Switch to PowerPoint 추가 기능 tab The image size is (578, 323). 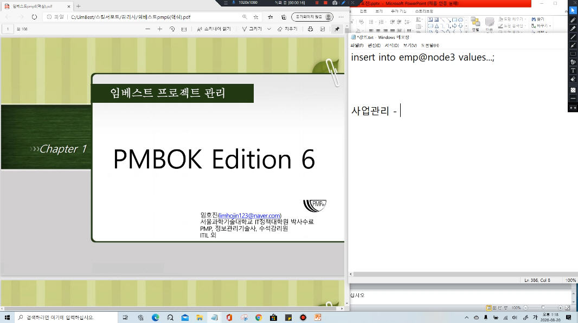click(399, 11)
